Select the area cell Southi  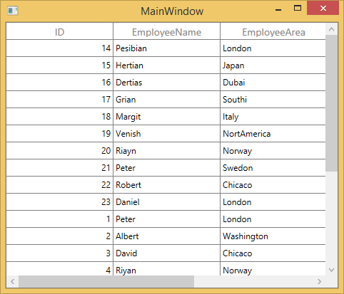pos(273,100)
